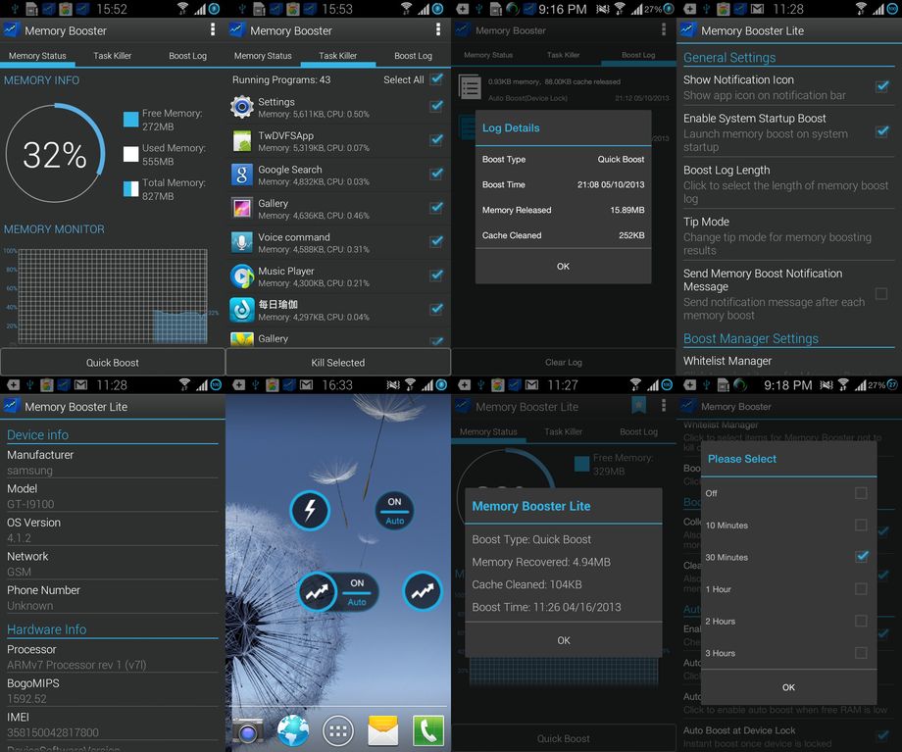Tap the Memory Booster logo in the 15:52 screen header
This screenshot has height=752, width=902.
(11, 30)
